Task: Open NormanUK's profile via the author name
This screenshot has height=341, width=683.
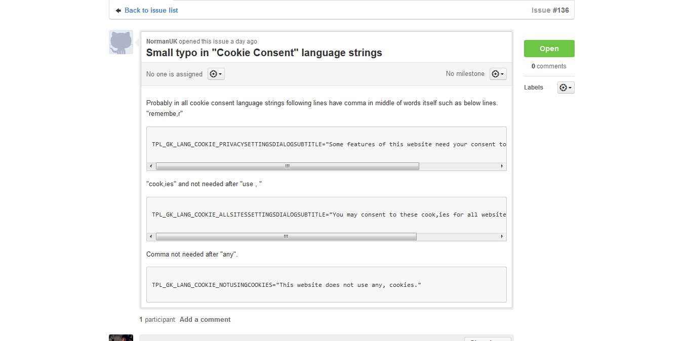Action: click(x=162, y=41)
